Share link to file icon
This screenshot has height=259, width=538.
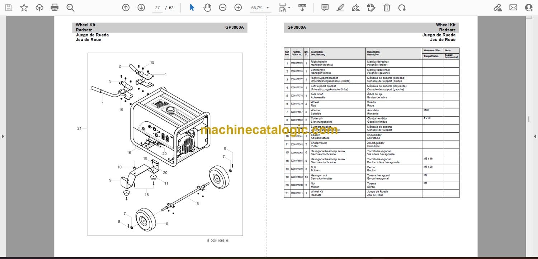498,8
